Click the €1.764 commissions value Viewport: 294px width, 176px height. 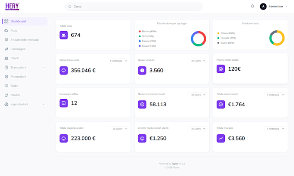(236, 104)
